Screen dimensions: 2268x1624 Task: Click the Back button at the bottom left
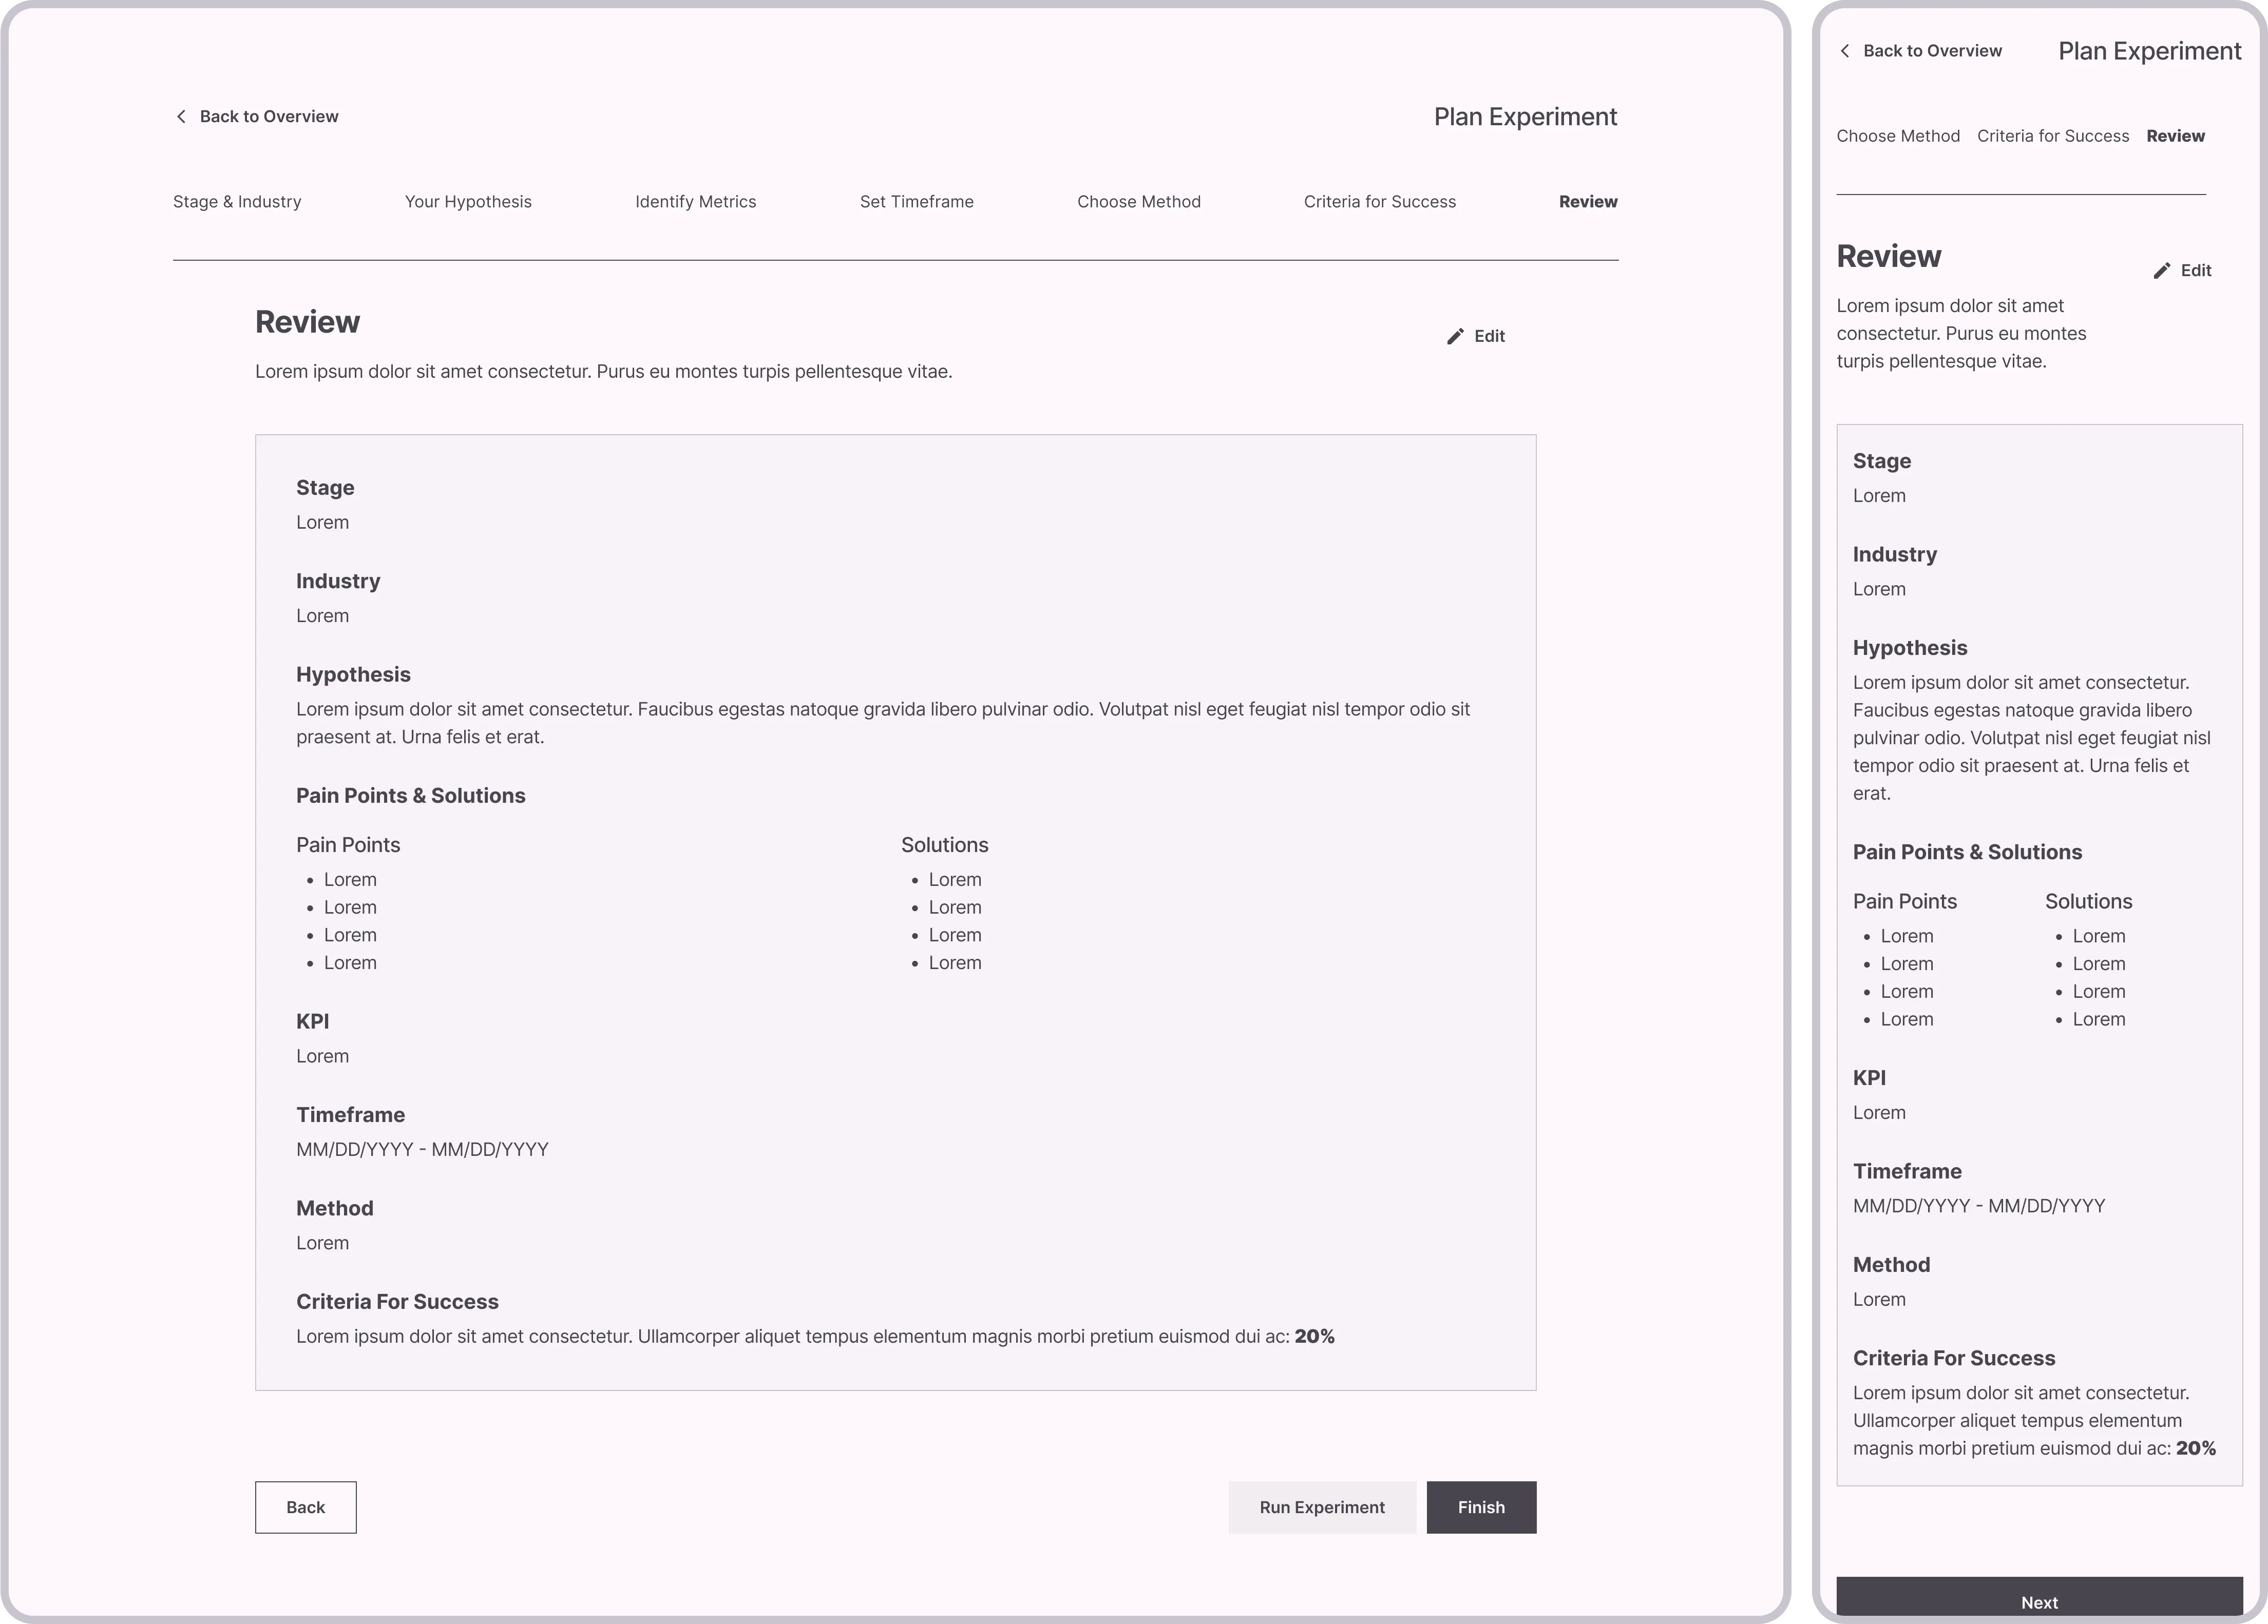[305, 1507]
